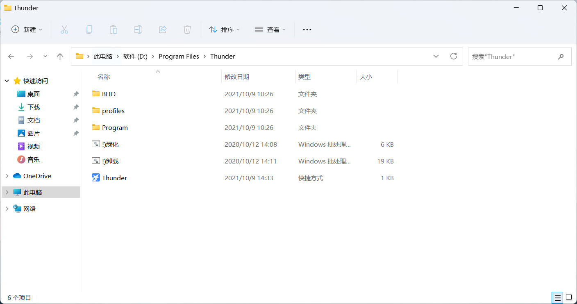The image size is (577, 304).
Task: Click the Cut scissors icon
Action: 64,29
